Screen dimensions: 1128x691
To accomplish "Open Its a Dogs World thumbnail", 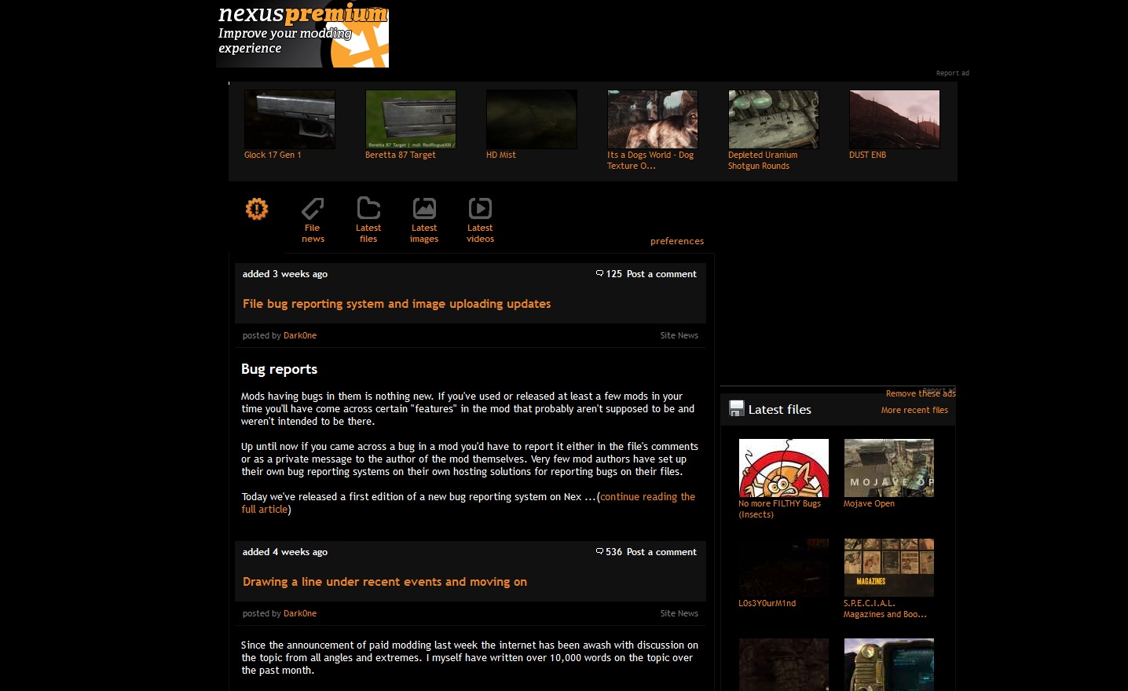I will coord(653,119).
